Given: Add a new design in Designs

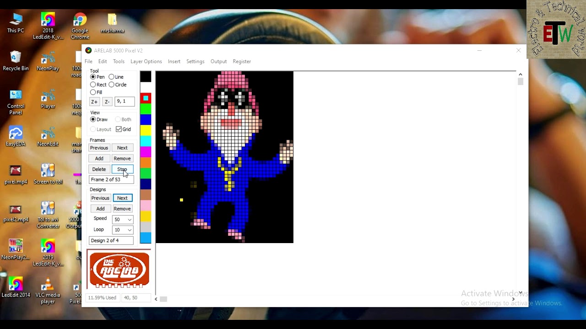Looking at the screenshot, I should (100, 208).
